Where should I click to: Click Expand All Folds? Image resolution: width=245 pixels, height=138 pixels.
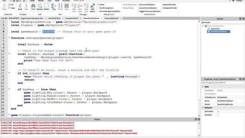[x=169, y=5]
